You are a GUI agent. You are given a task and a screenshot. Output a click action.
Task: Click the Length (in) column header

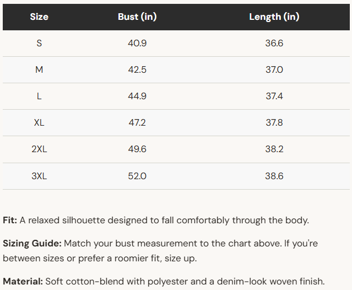274,17
